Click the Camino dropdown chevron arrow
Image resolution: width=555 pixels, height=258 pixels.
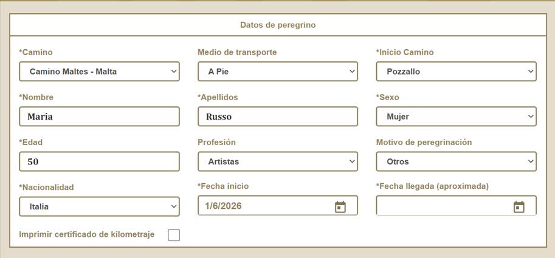coord(174,72)
